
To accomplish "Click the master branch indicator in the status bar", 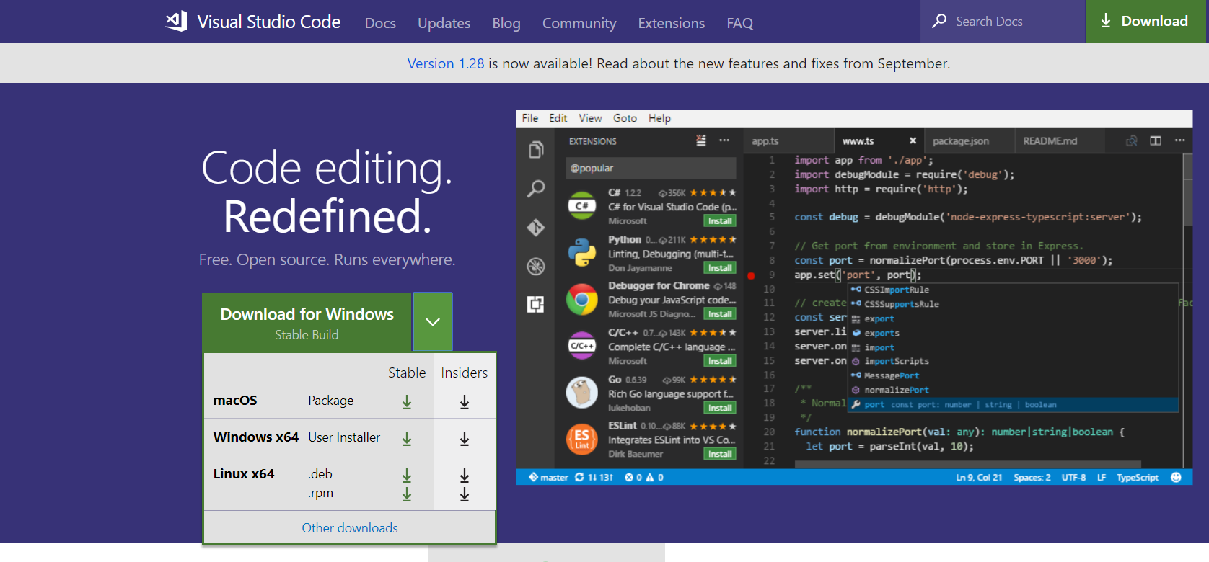I will [549, 477].
